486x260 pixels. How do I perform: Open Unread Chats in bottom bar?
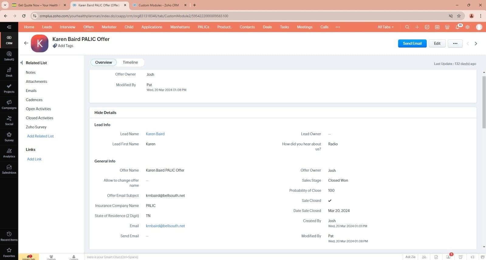29,257
